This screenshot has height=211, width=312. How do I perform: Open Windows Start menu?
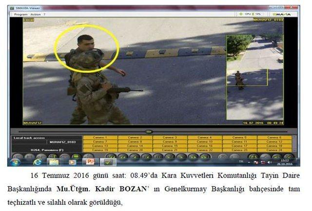[16, 161]
